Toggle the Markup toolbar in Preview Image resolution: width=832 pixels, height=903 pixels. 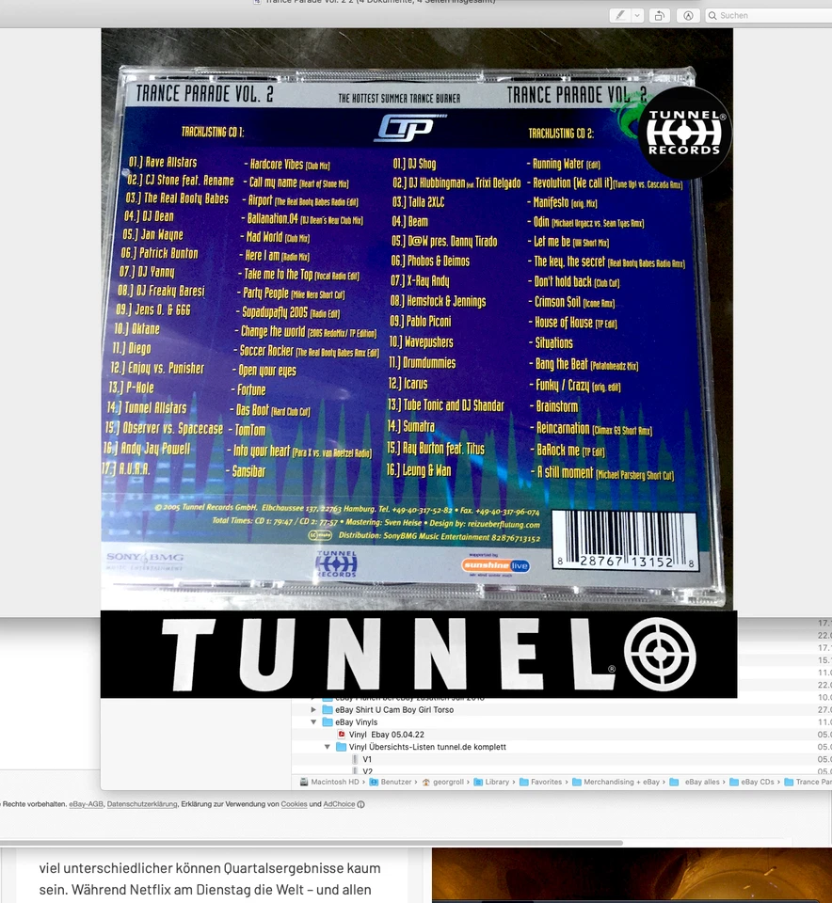[x=688, y=15]
